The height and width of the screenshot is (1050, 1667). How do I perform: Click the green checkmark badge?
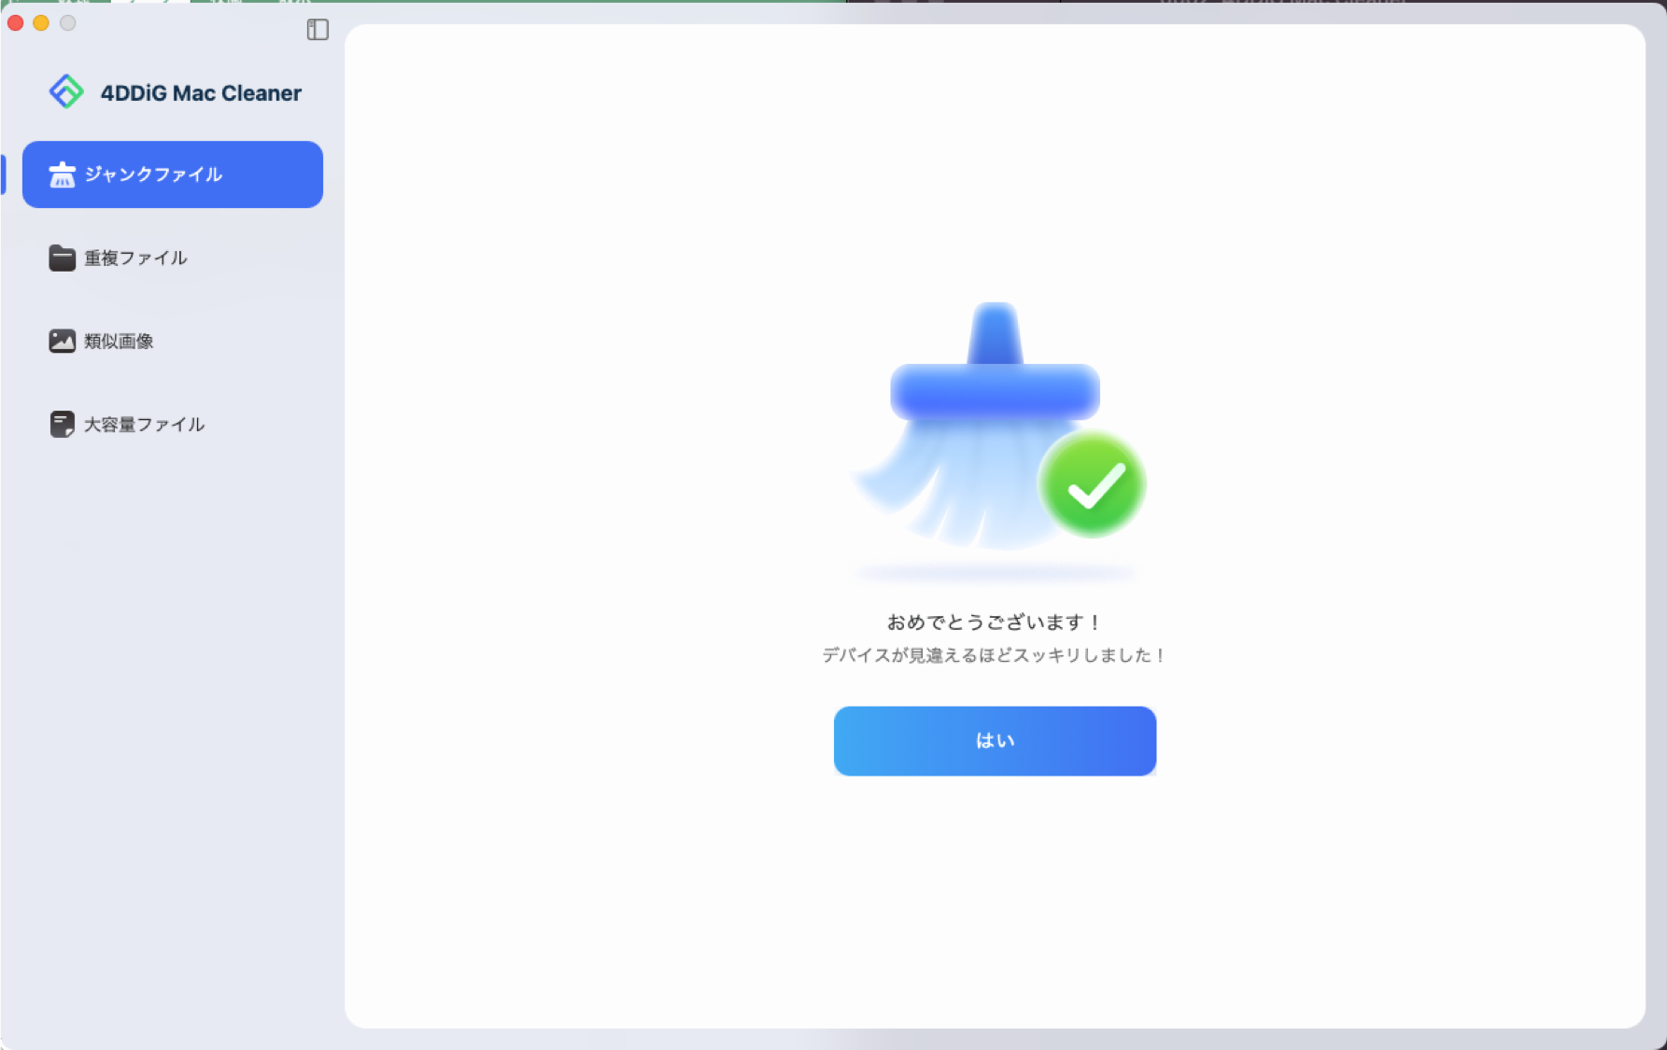coord(1093,483)
